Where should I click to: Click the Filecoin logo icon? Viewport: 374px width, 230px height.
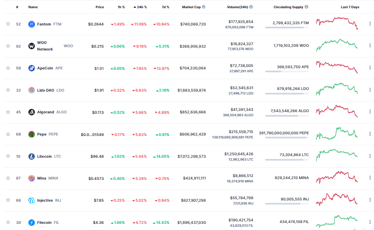32,222
